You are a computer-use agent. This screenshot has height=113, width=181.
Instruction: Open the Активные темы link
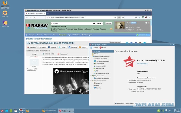click(72, 29)
